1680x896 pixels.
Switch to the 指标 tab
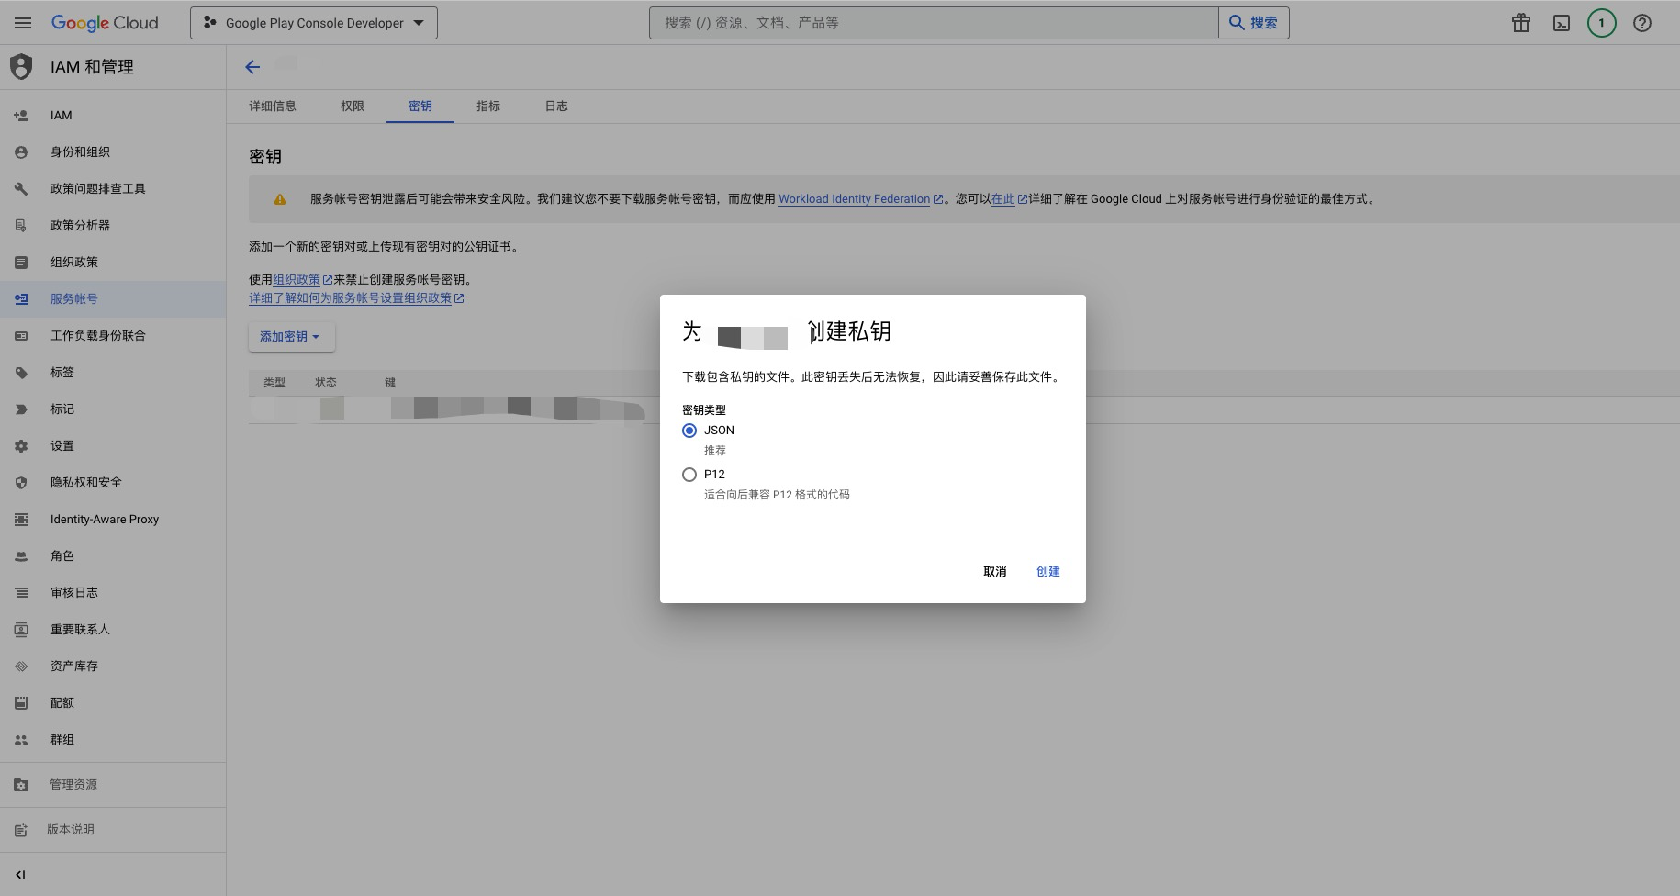click(488, 106)
